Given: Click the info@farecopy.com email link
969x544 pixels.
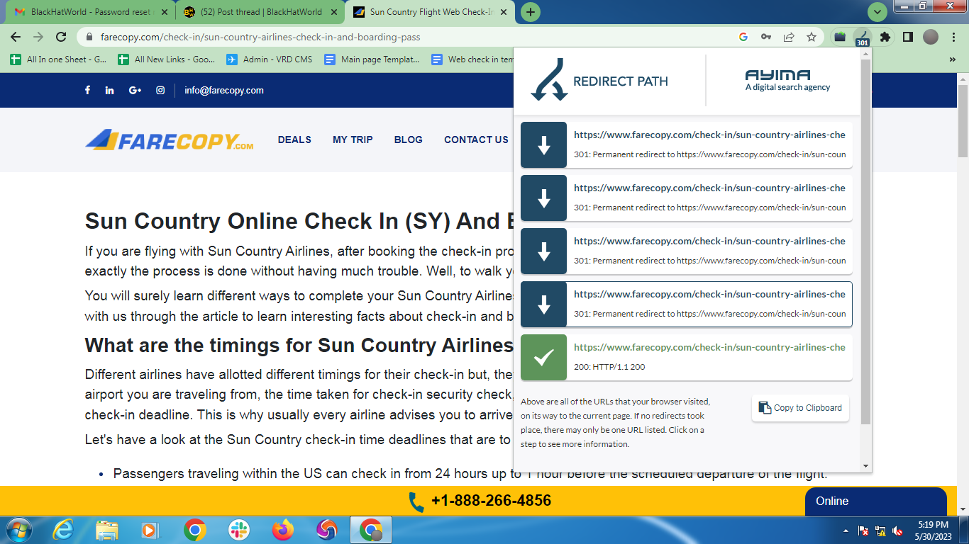Looking at the screenshot, I should coord(224,90).
